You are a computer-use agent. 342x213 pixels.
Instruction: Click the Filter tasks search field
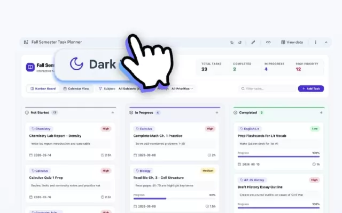267,89
